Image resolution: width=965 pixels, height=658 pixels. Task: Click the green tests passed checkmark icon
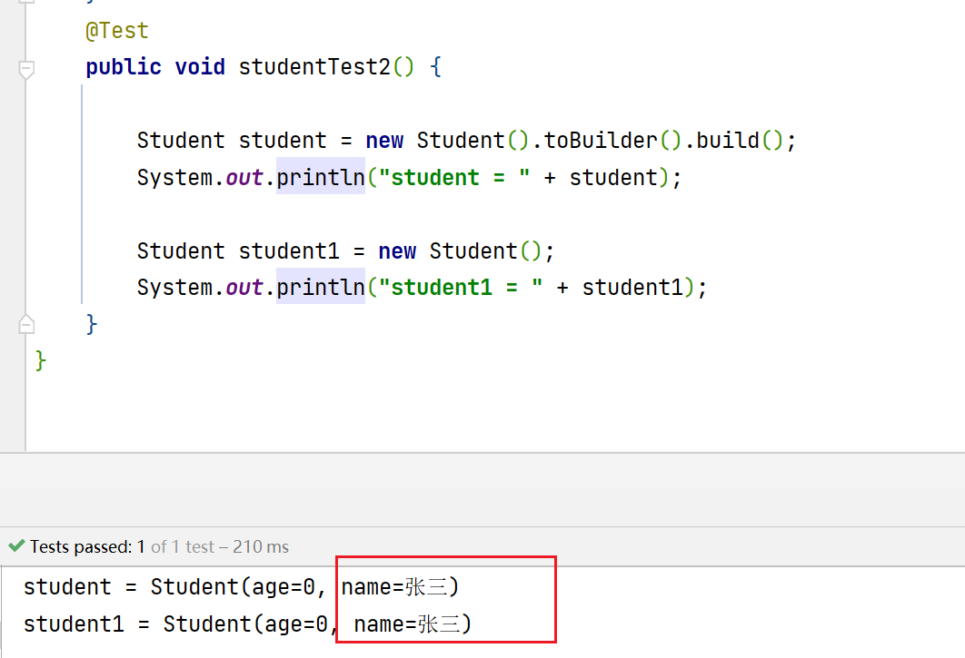(x=15, y=546)
